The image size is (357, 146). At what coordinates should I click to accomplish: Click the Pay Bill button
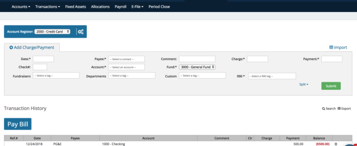(x=18, y=124)
